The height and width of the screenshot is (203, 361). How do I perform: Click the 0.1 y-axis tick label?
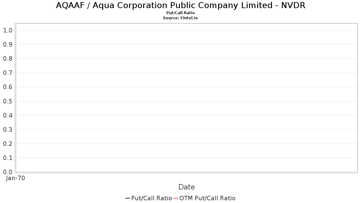tap(8, 158)
